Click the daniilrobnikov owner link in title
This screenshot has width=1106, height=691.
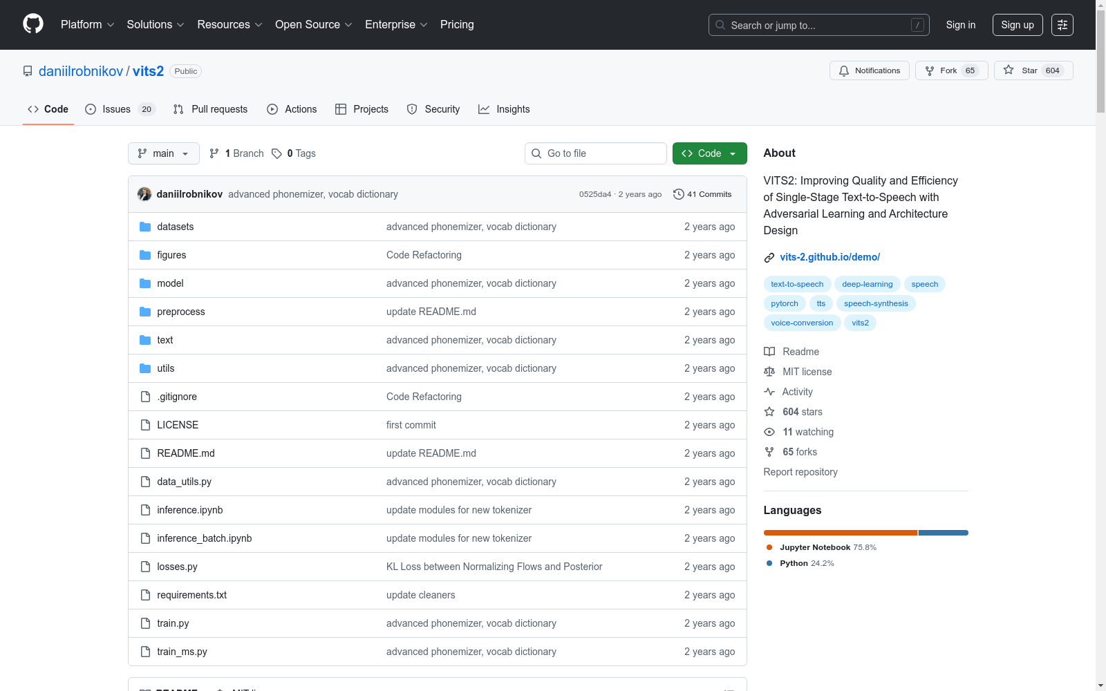(x=81, y=71)
